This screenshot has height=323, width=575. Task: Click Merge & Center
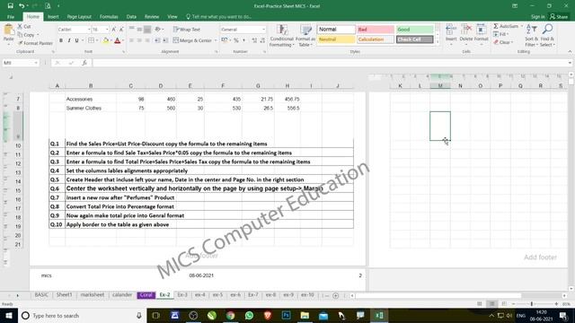pos(192,40)
